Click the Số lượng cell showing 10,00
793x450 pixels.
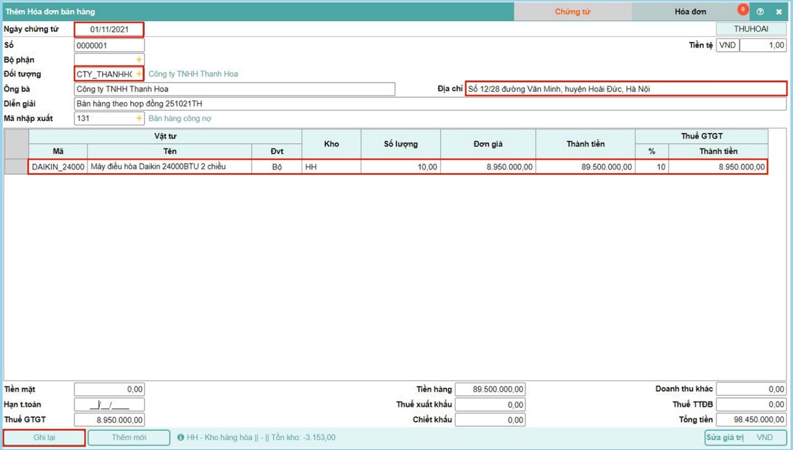[x=400, y=167]
